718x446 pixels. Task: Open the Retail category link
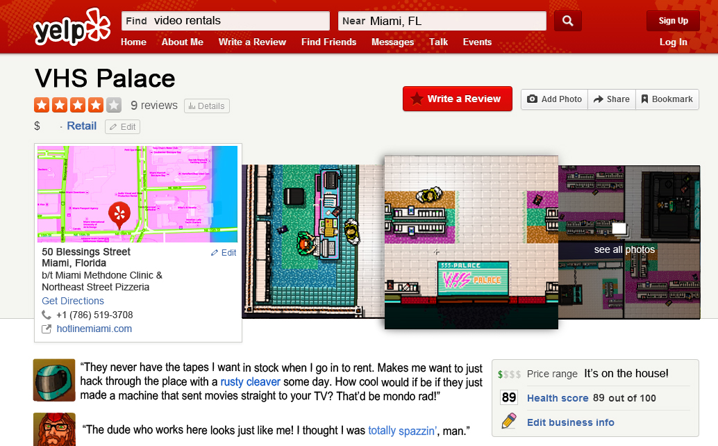pos(81,126)
